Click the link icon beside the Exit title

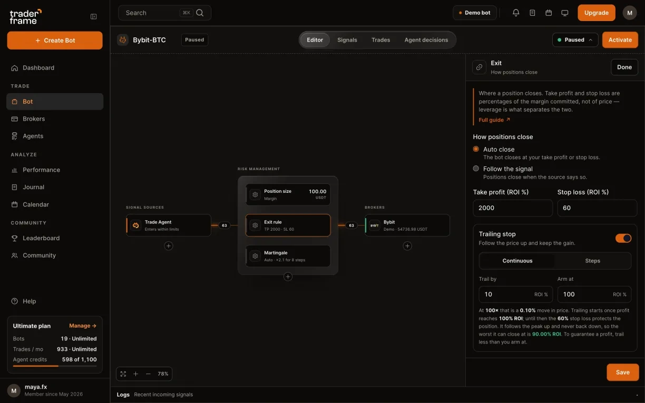479,67
